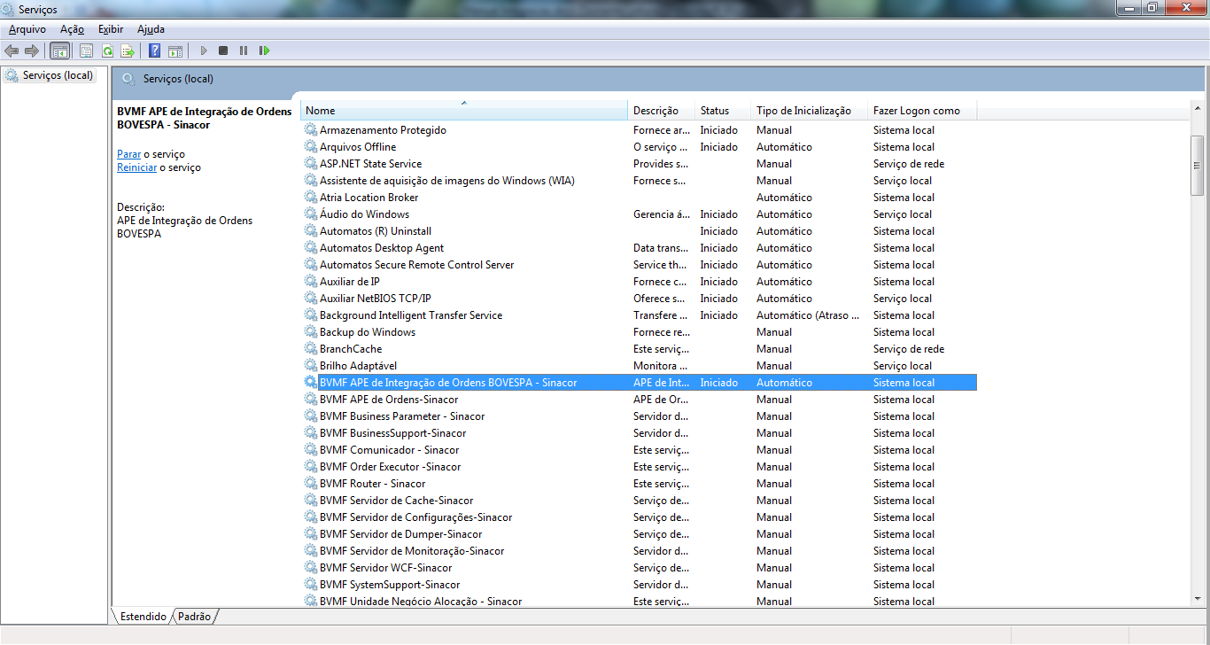Click the Stop service square icon
This screenshot has height=645, width=1210.
223,51
